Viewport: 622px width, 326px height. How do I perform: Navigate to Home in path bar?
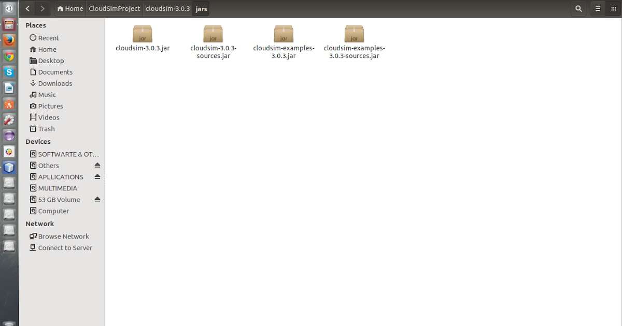[x=70, y=8]
